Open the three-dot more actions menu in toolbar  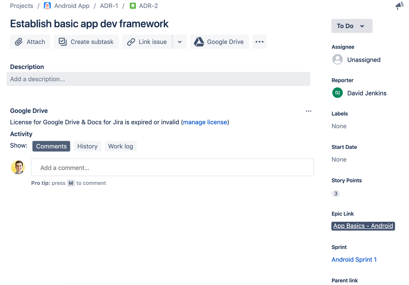tap(259, 42)
